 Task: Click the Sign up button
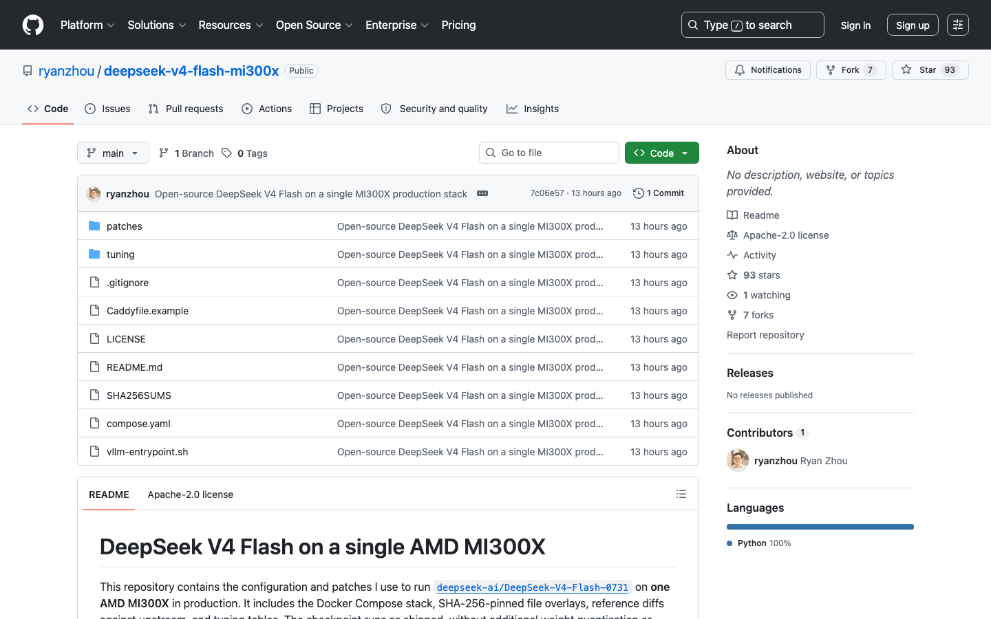[x=913, y=25]
